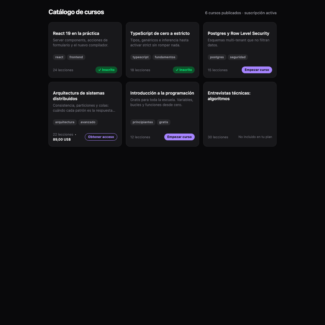Click the checkmark on TypeScript Inscrito badge

[x=177, y=70]
